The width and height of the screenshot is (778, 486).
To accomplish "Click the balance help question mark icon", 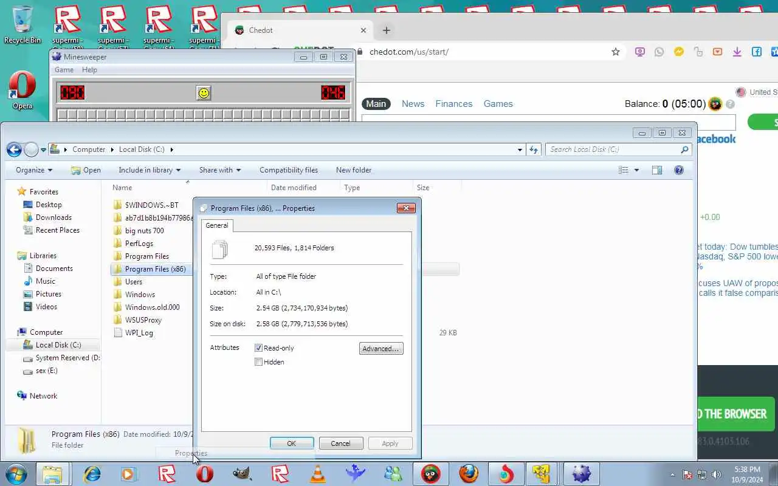I will click(x=730, y=104).
